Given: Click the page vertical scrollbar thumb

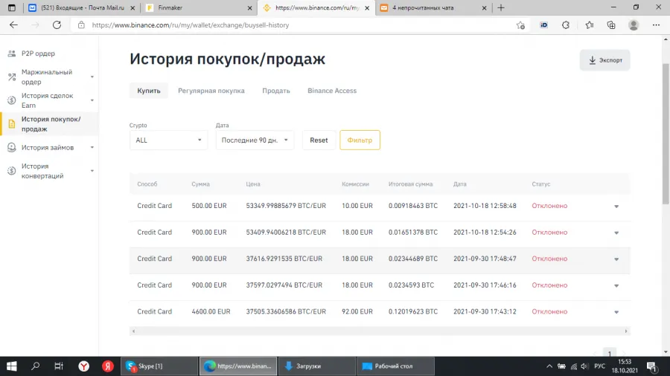Looking at the screenshot, I should [x=666, y=134].
